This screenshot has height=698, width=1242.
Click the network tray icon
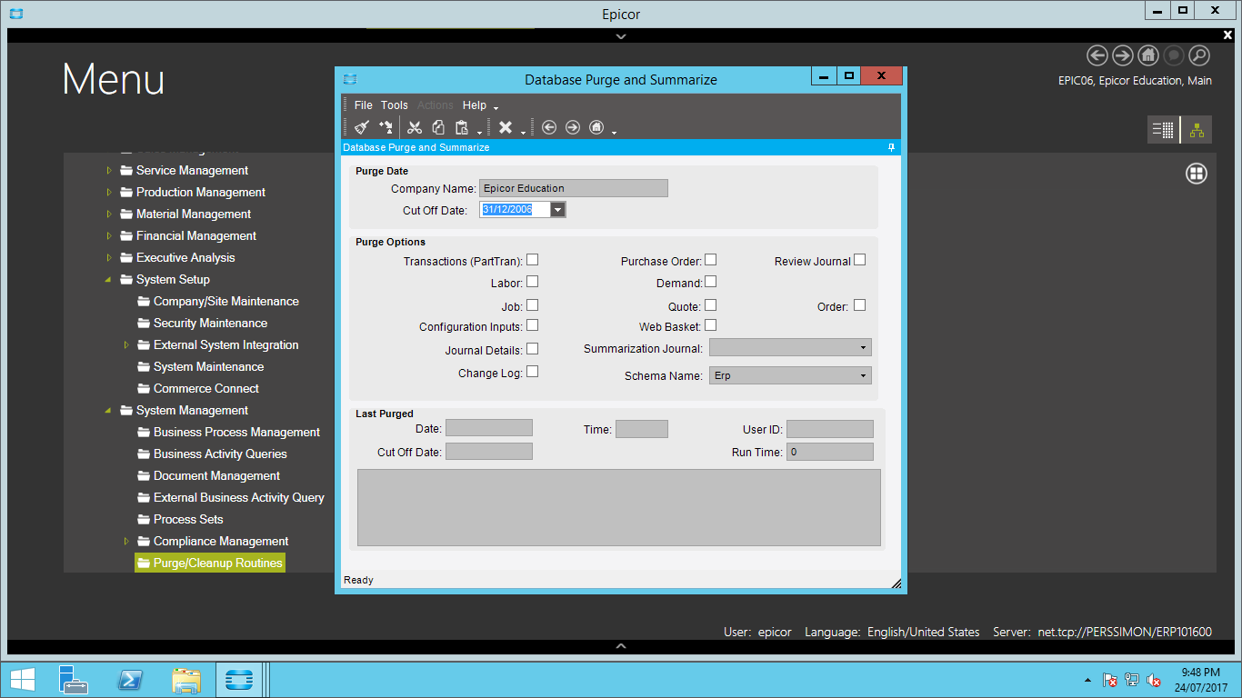click(x=1132, y=680)
